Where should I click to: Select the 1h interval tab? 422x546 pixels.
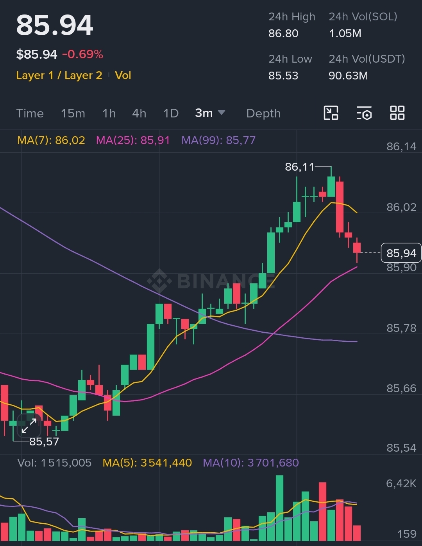pos(109,113)
